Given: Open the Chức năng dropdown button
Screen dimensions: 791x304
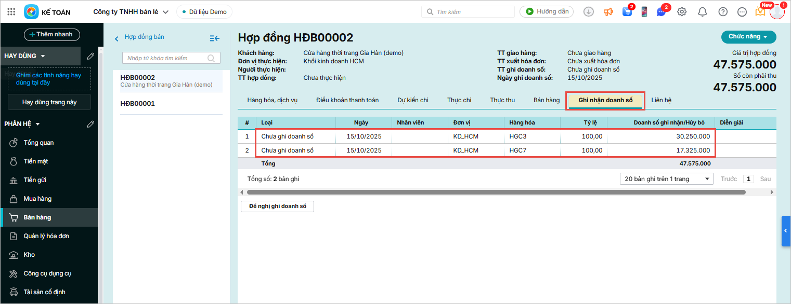Looking at the screenshot, I should point(748,37).
